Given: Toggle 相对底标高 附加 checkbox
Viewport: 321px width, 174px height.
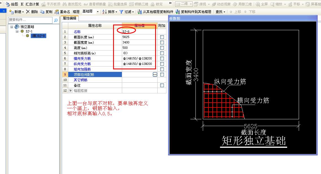Looking at the screenshot, I should coord(162,53).
